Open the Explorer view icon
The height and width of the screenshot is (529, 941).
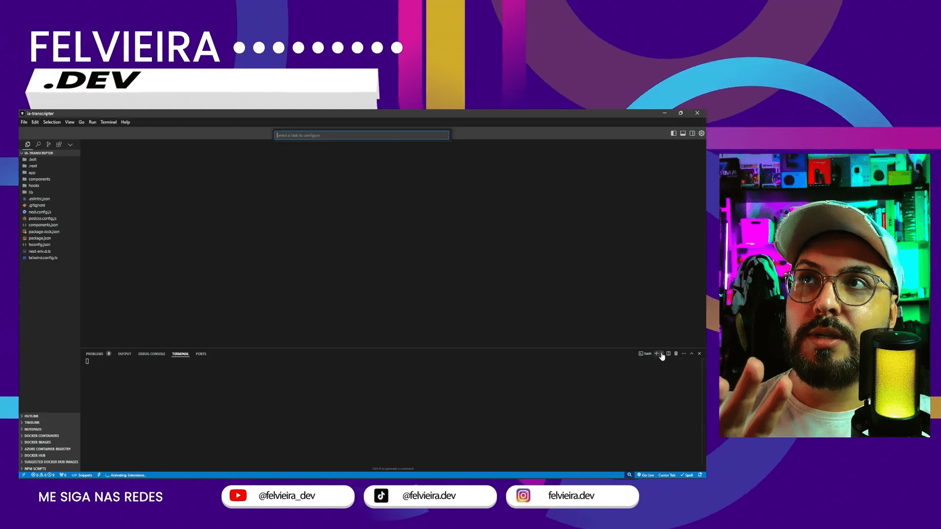[27, 144]
